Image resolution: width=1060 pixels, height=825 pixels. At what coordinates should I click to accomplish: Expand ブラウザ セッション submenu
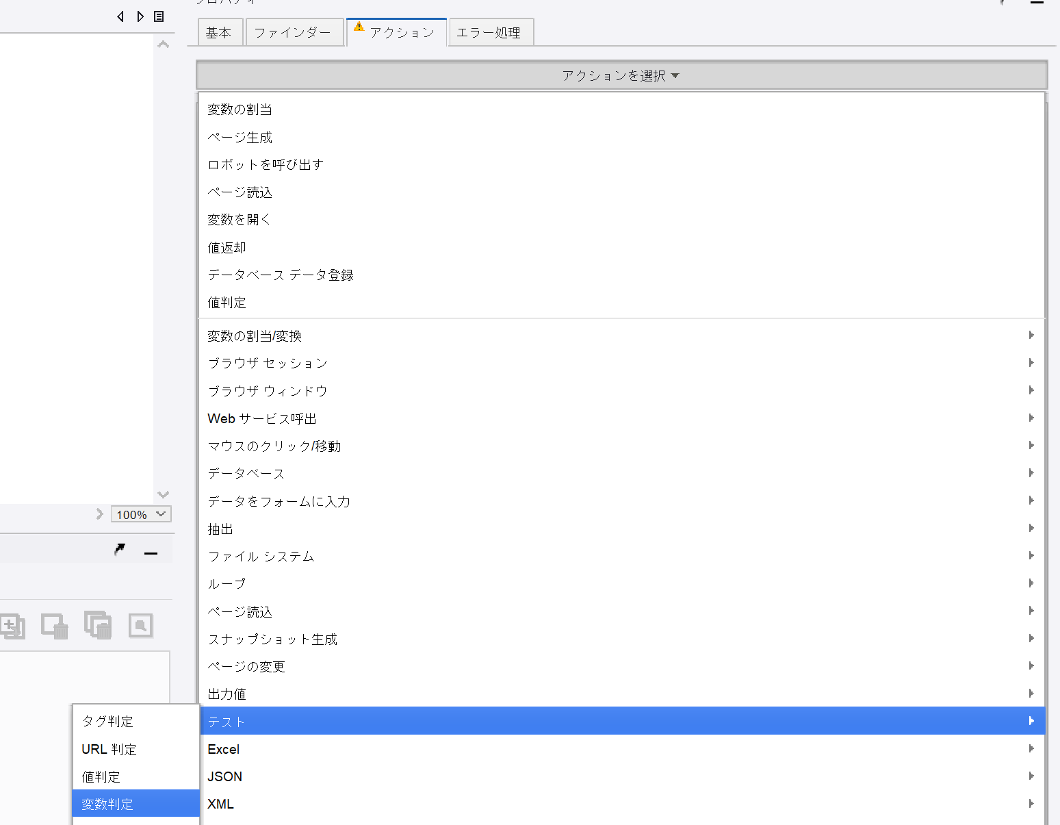click(x=621, y=363)
